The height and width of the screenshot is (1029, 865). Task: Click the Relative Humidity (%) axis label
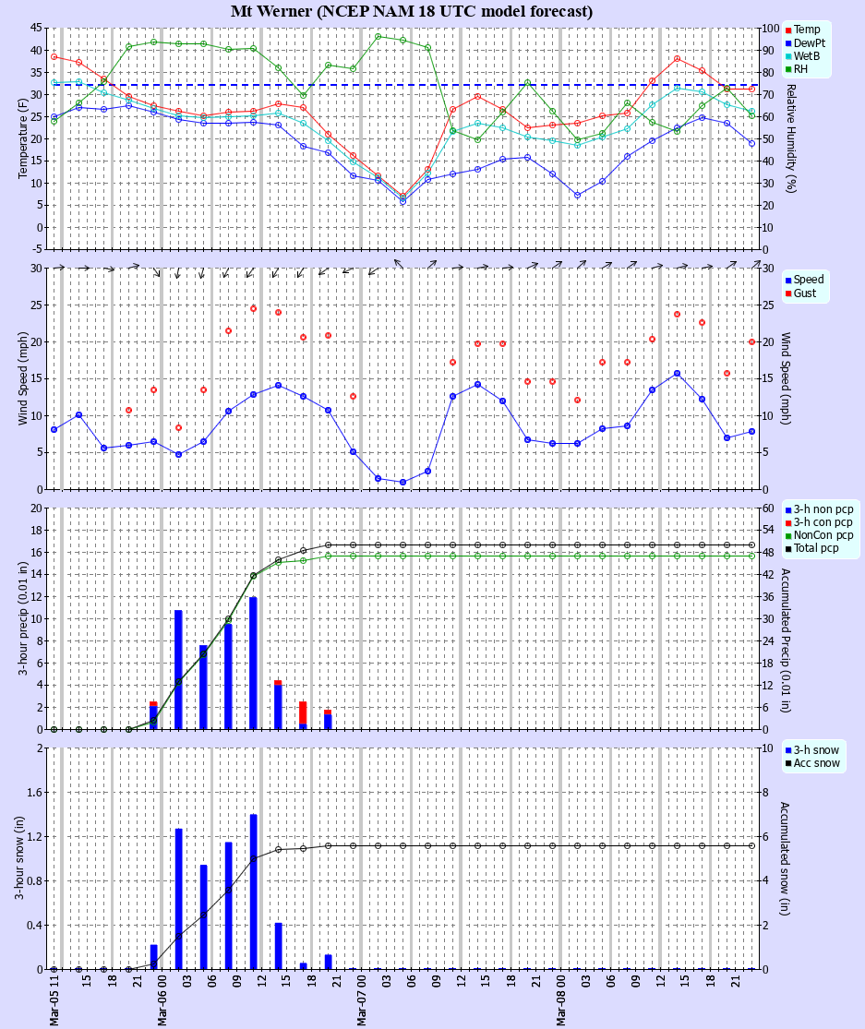(x=790, y=138)
